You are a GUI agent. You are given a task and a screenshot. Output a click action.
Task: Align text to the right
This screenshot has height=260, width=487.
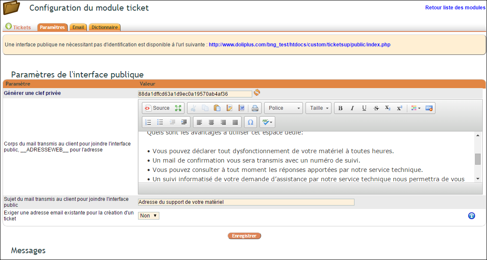coord(223,122)
